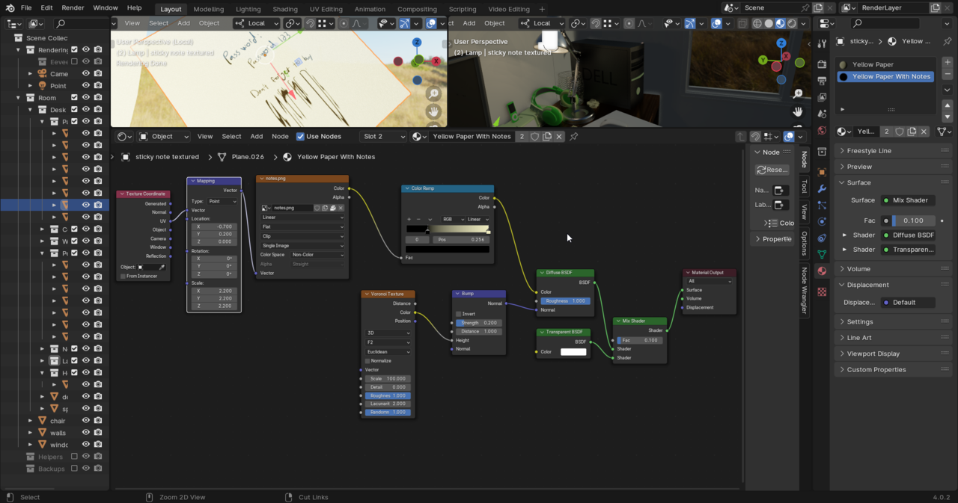Hide the Room collection in viewport
This screenshot has height=503, width=958.
click(85, 97)
